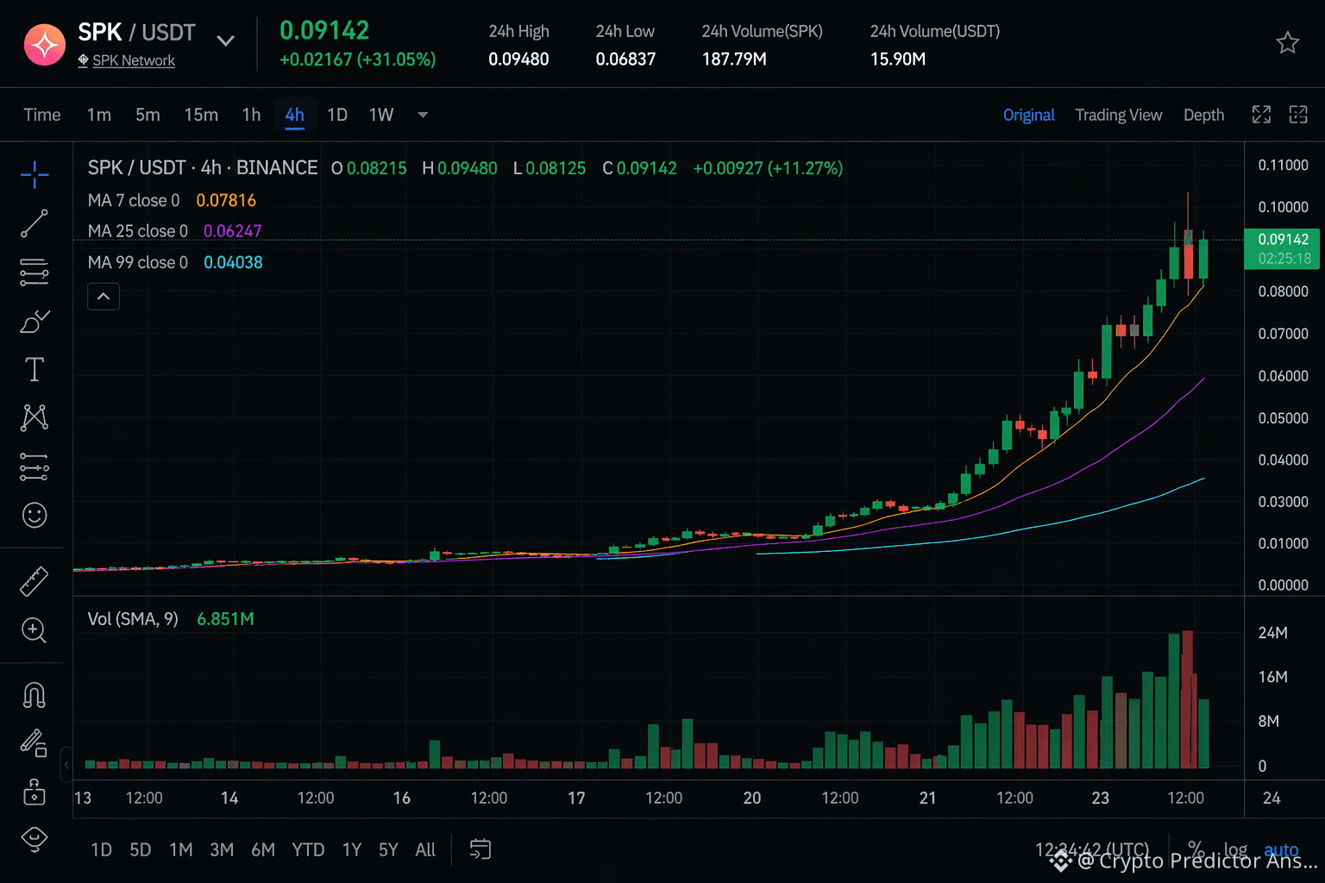Select the text annotation tool
This screenshot has height=883, width=1325.
click(35, 369)
